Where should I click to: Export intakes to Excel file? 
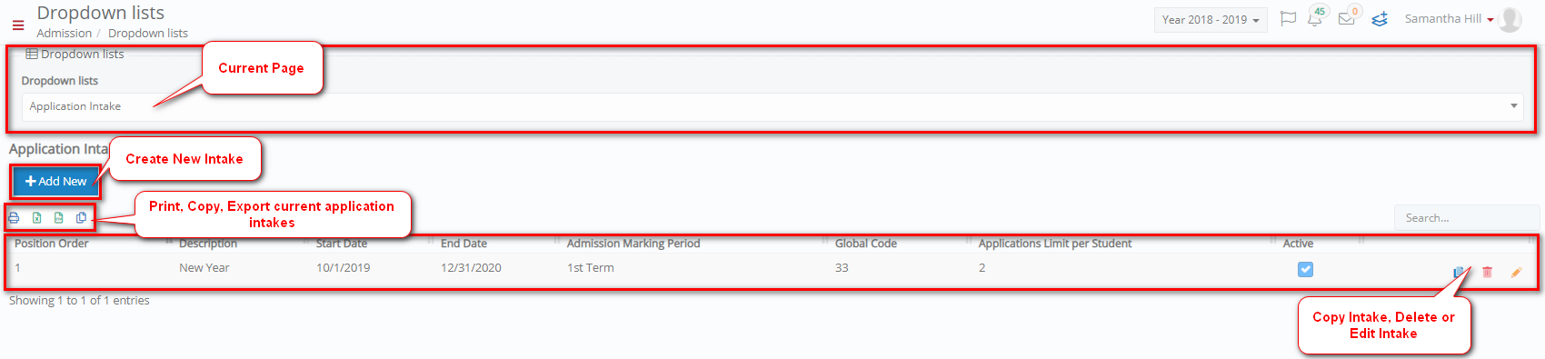(x=36, y=218)
